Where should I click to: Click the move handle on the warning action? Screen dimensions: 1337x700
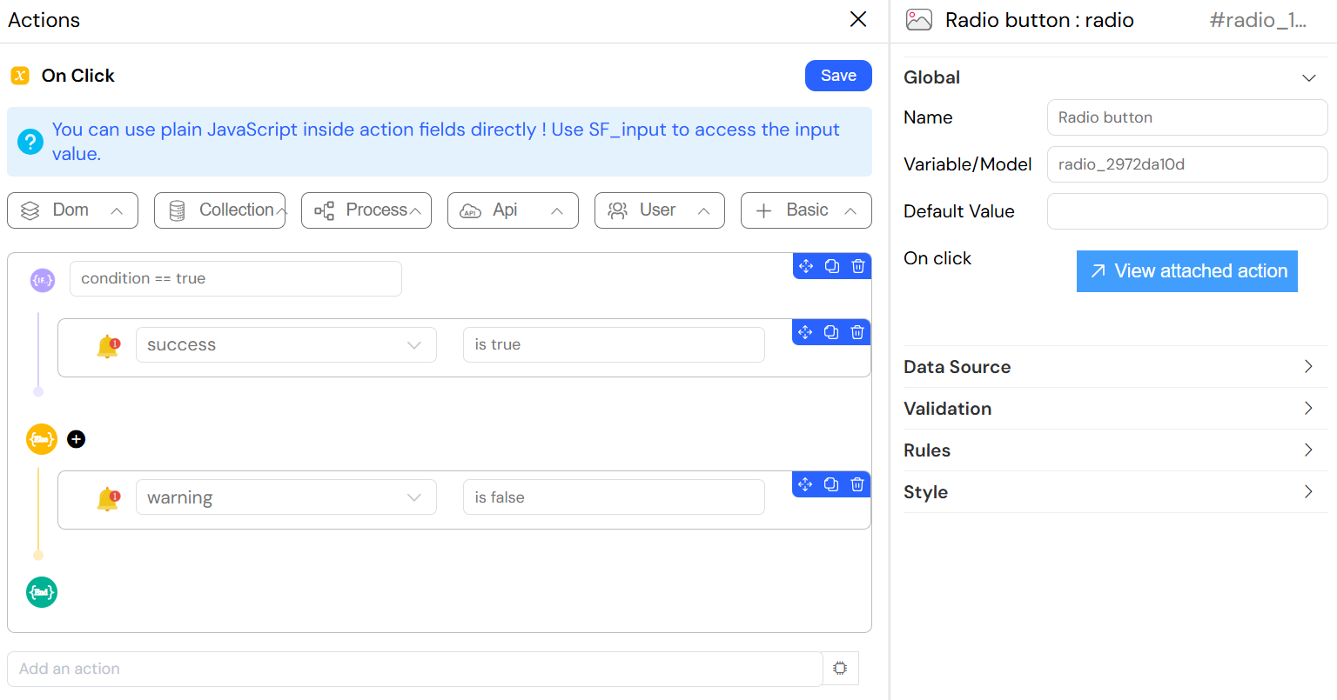tap(805, 484)
